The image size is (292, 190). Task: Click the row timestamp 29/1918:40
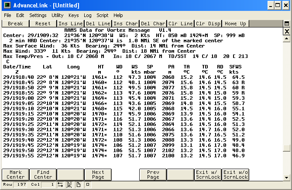18,77
